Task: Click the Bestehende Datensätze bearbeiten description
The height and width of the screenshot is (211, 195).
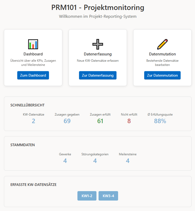Action: (x=162, y=63)
